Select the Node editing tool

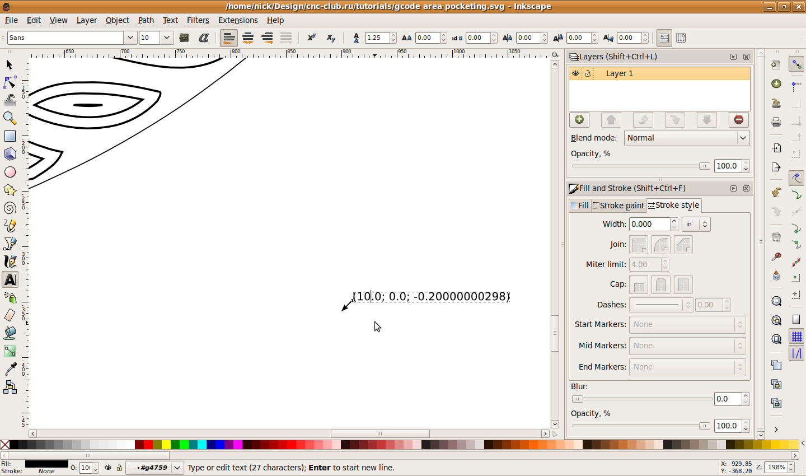pyautogui.click(x=10, y=83)
